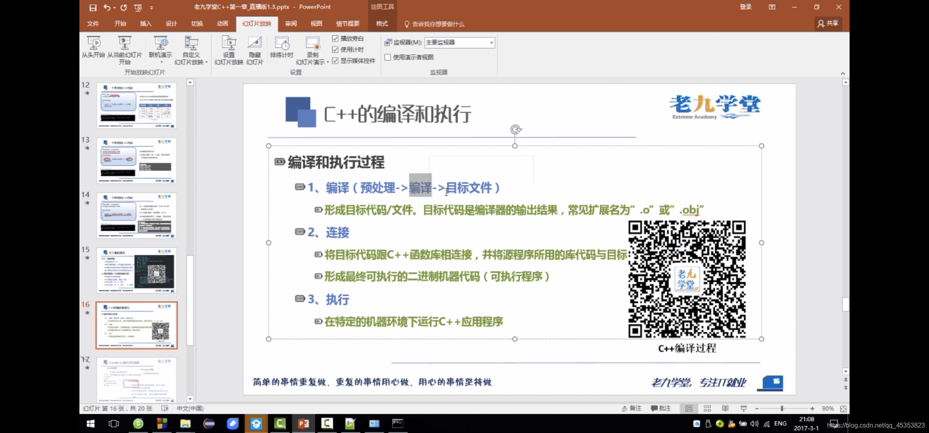The height and width of the screenshot is (433, 929).
Task: Click the rotation handle above text box
Action: click(x=515, y=129)
